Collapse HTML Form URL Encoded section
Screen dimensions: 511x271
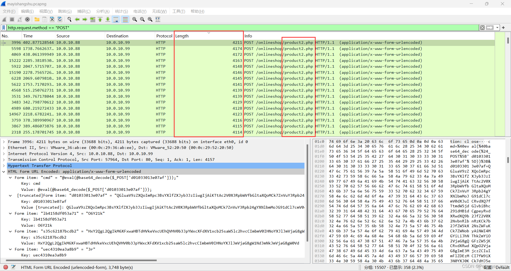(4, 172)
